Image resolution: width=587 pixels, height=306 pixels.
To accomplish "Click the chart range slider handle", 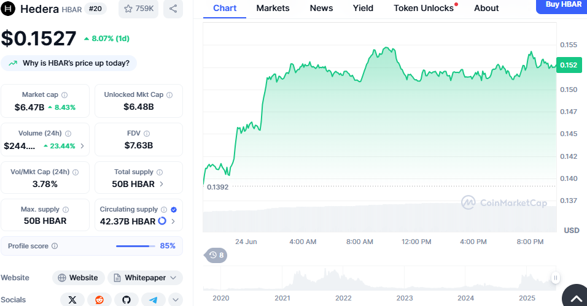I will (556, 278).
